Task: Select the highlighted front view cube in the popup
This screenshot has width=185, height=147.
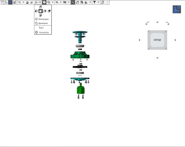Action: (x=41, y=11)
